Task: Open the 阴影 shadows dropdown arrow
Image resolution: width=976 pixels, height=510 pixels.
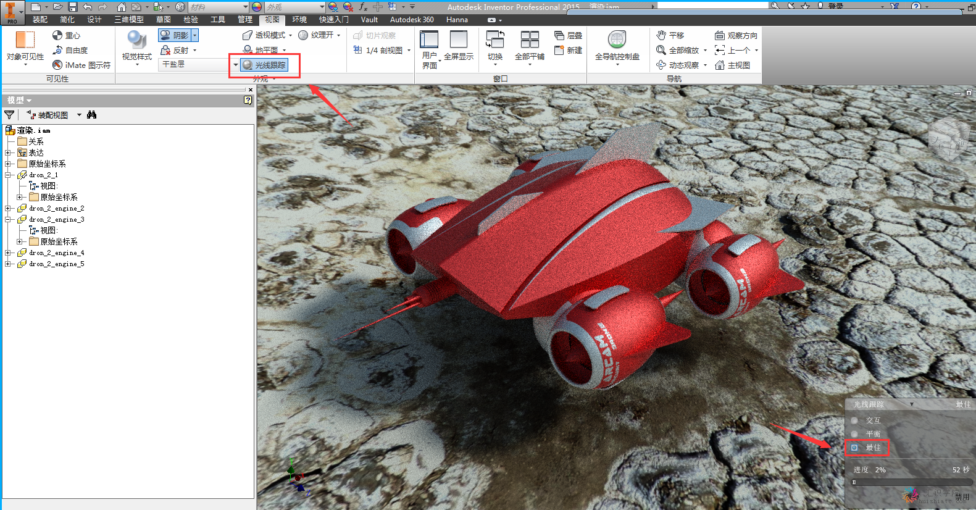Action: tap(195, 35)
